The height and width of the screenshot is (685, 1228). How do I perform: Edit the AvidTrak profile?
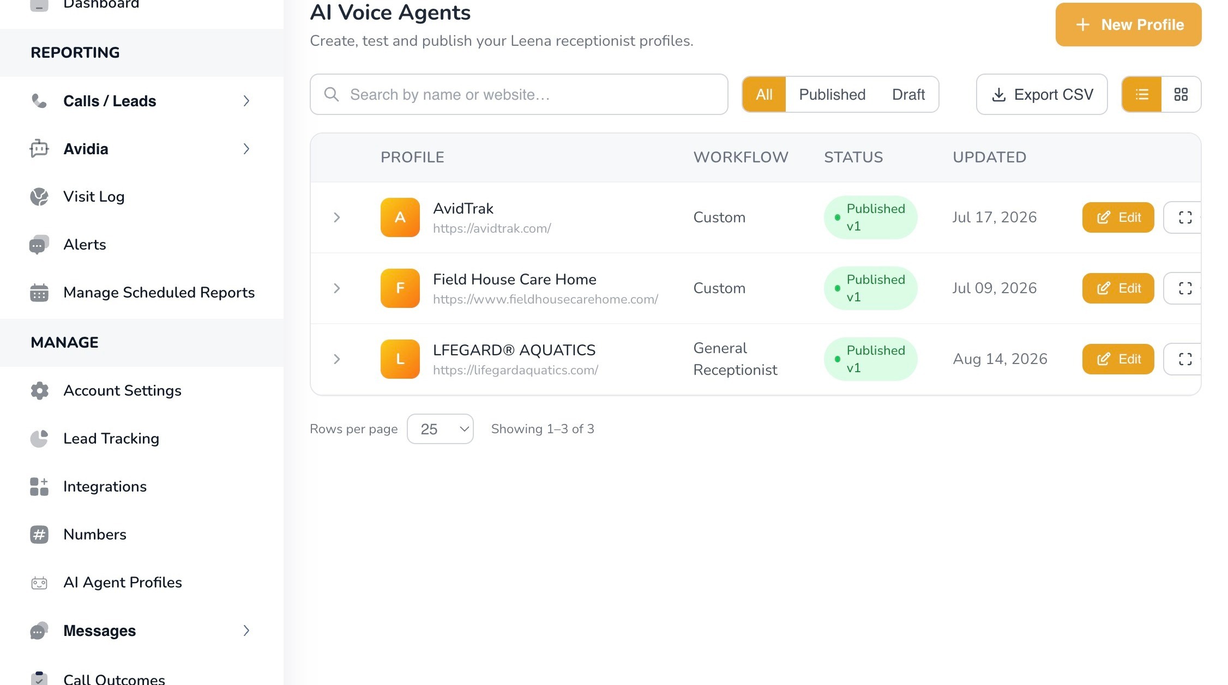pos(1118,217)
